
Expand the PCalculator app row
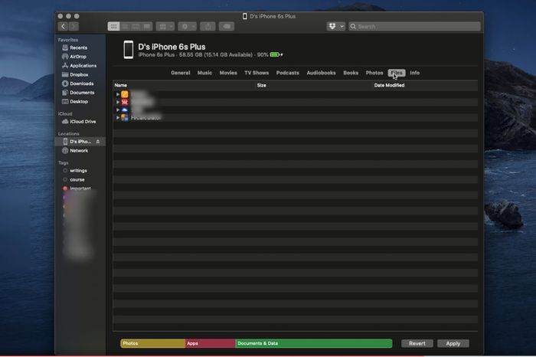[118, 117]
